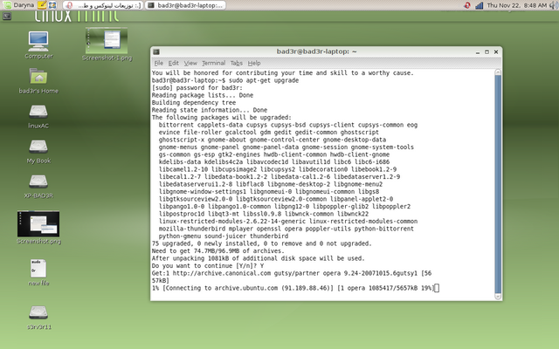Click the small terminal icon below Daryna menu
The width and height of the screenshot is (559, 349).
pyautogui.click(x=7, y=16)
